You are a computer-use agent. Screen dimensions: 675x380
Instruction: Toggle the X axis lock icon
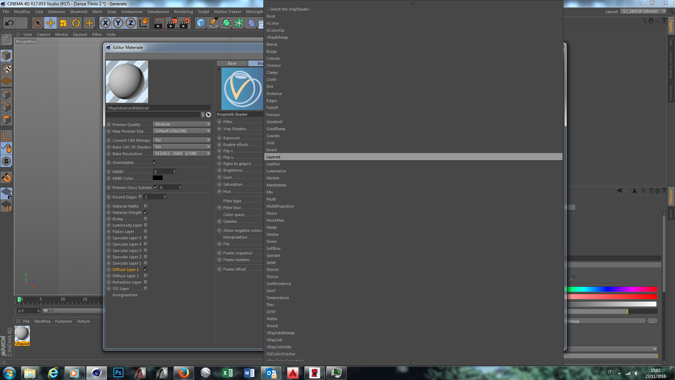point(105,23)
